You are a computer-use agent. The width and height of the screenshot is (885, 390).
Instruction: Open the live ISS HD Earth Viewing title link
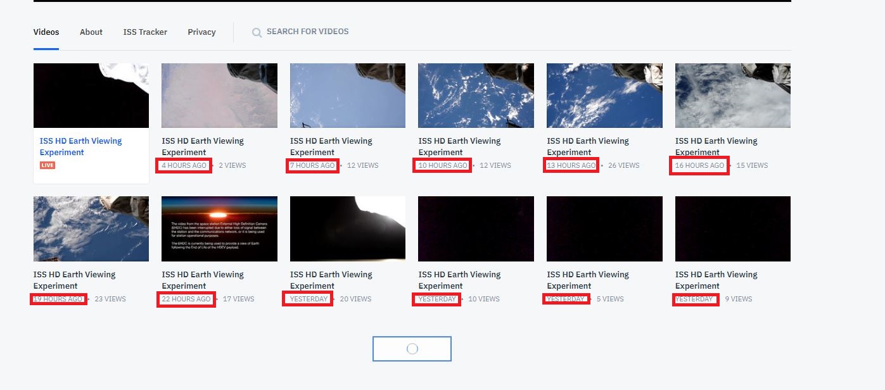point(80,146)
